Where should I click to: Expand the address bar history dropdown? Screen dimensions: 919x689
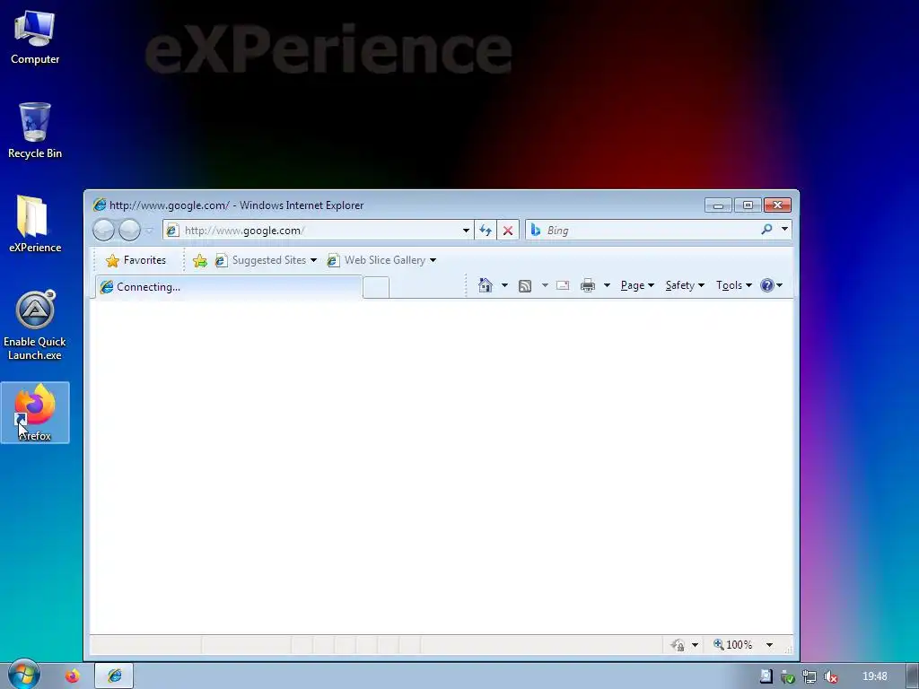click(x=466, y=231)
